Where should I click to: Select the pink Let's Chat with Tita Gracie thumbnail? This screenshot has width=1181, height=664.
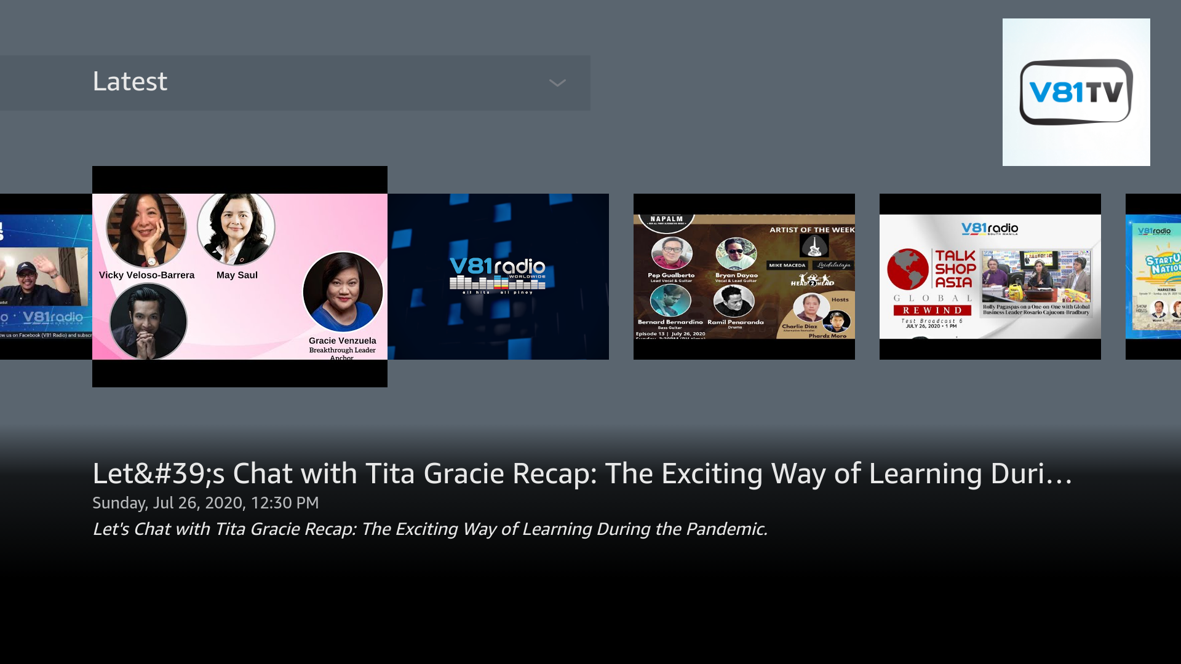(x=240, y=275)
